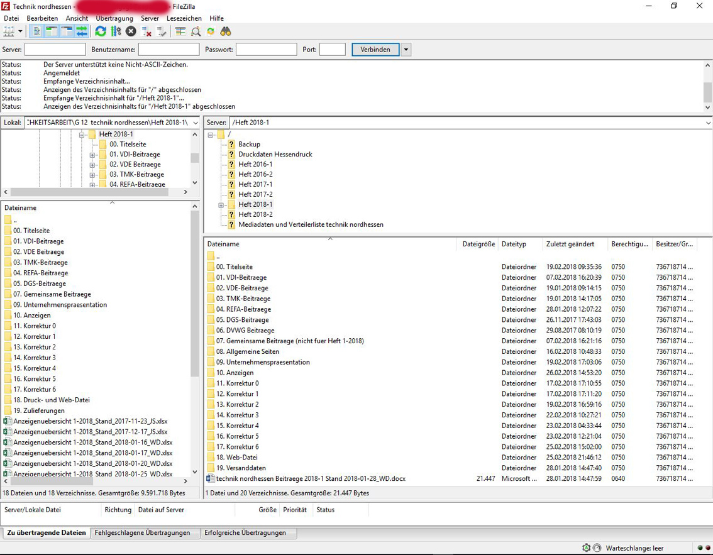Open the local path (Lokal) dropdown

[x=196, y=123]
